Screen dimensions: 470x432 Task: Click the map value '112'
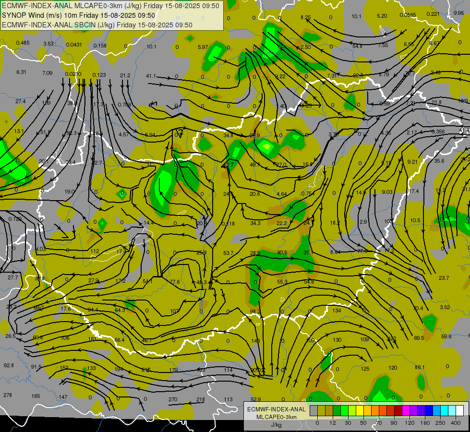(x=95, y=251)
